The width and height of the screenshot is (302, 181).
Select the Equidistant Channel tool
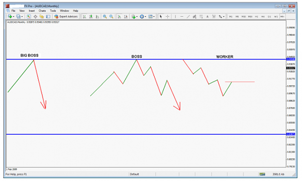click(195, 16)
